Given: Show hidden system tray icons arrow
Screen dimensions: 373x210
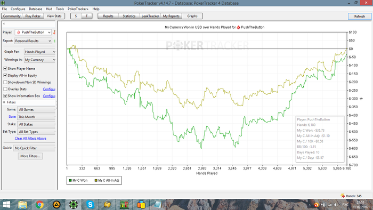Looking at the screenshot, I should 310,205.
